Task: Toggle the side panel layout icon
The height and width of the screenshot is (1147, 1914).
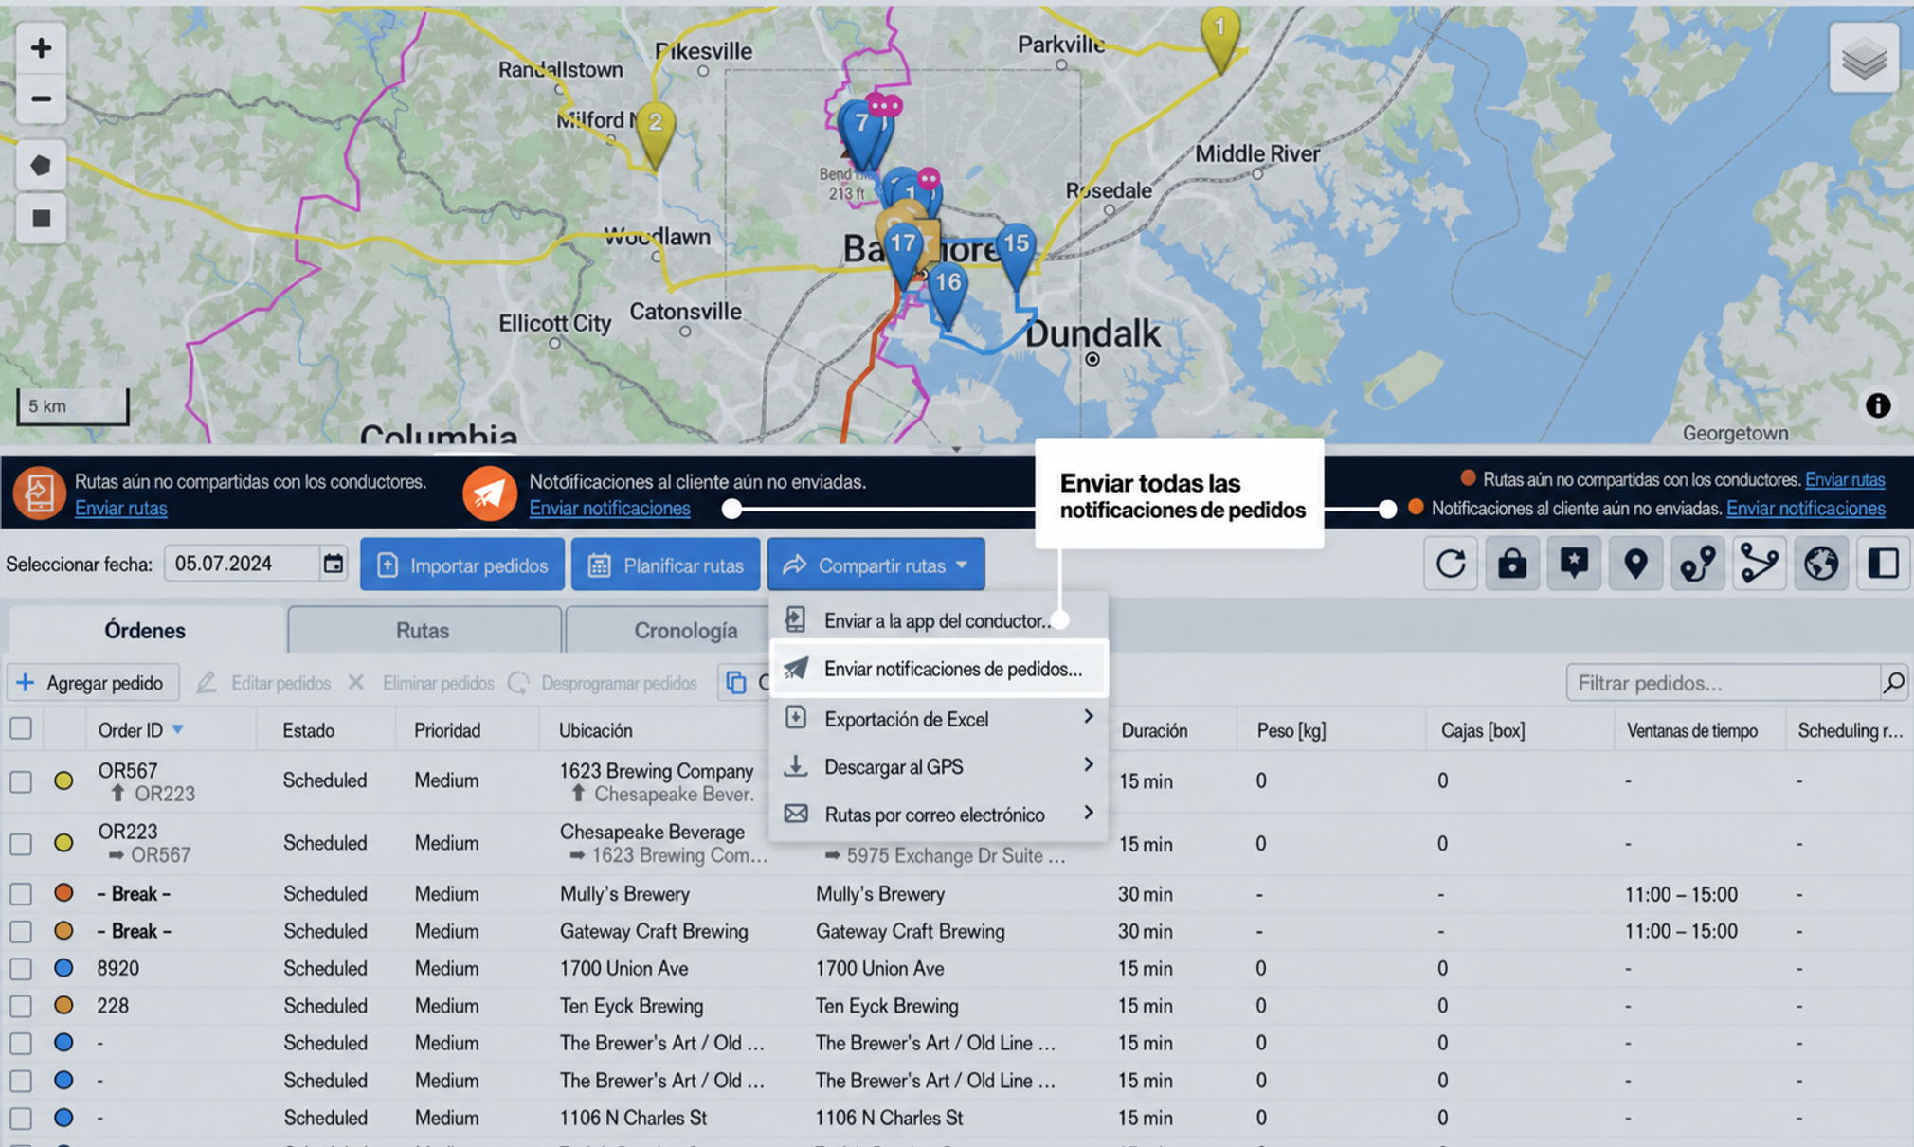Action: pyautogui.click(x=1883, y=564)
